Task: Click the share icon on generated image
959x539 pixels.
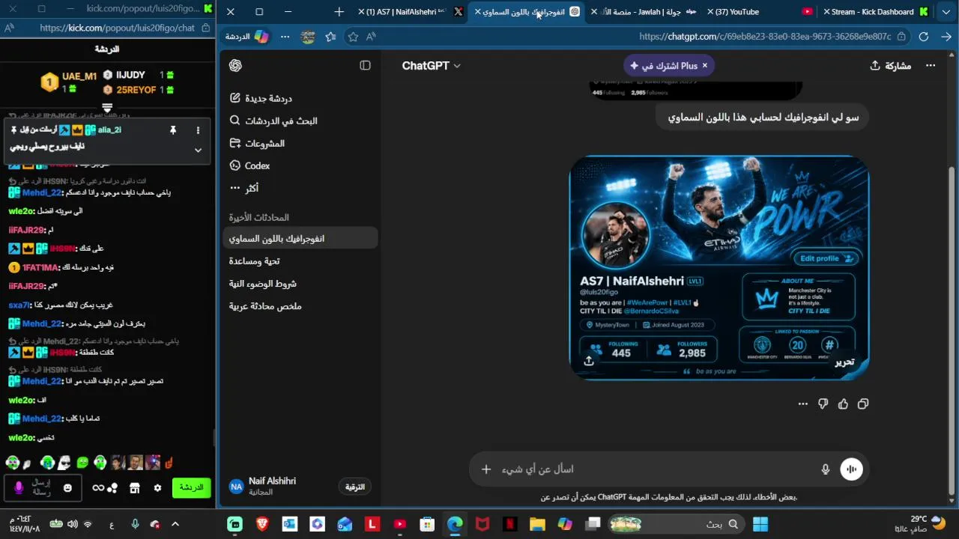Action: [x=589, y=361]
